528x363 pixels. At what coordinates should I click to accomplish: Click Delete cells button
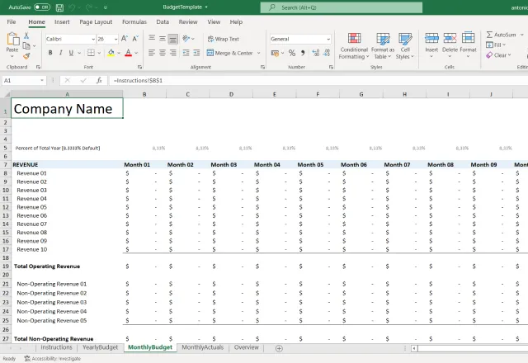coord(450,45)
